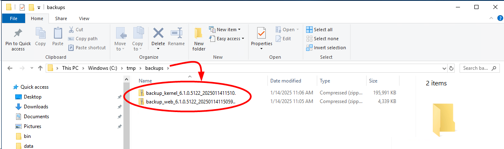
Task: Refresh the backups folder view
Action: 451,68
